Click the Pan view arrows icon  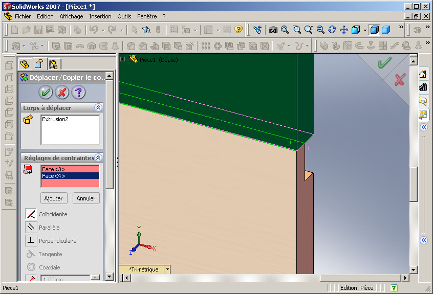[x=344, y=30]
